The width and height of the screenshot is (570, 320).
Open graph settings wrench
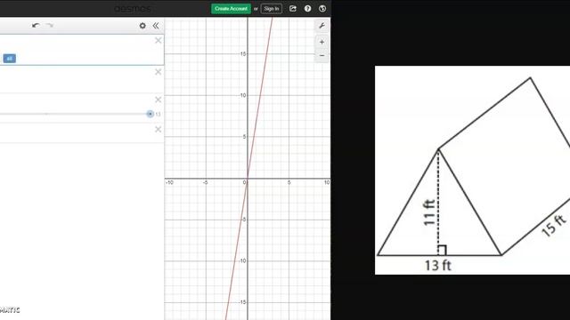322,26
